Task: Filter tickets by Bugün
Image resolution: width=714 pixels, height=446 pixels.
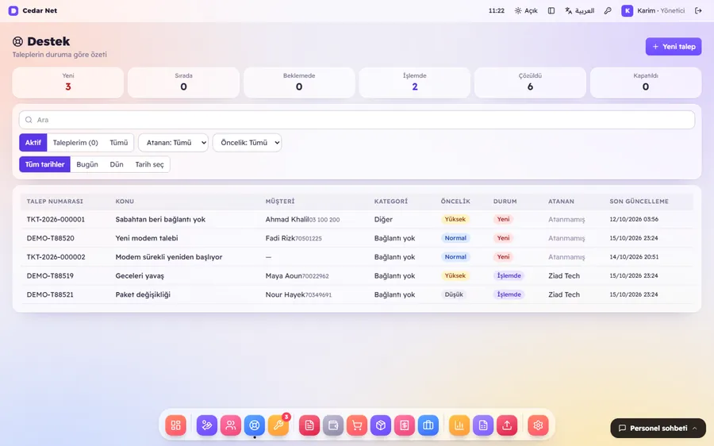Action: tap(87, 164)
